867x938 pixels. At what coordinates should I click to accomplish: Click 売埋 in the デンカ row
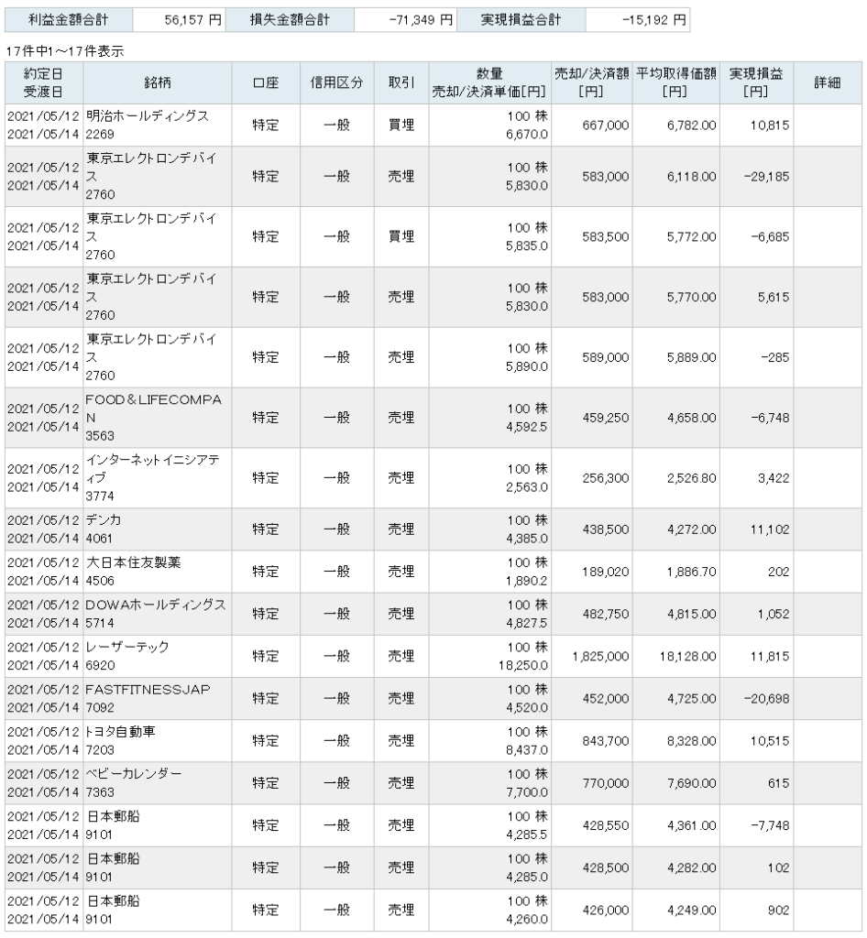[x=401, y=530]
